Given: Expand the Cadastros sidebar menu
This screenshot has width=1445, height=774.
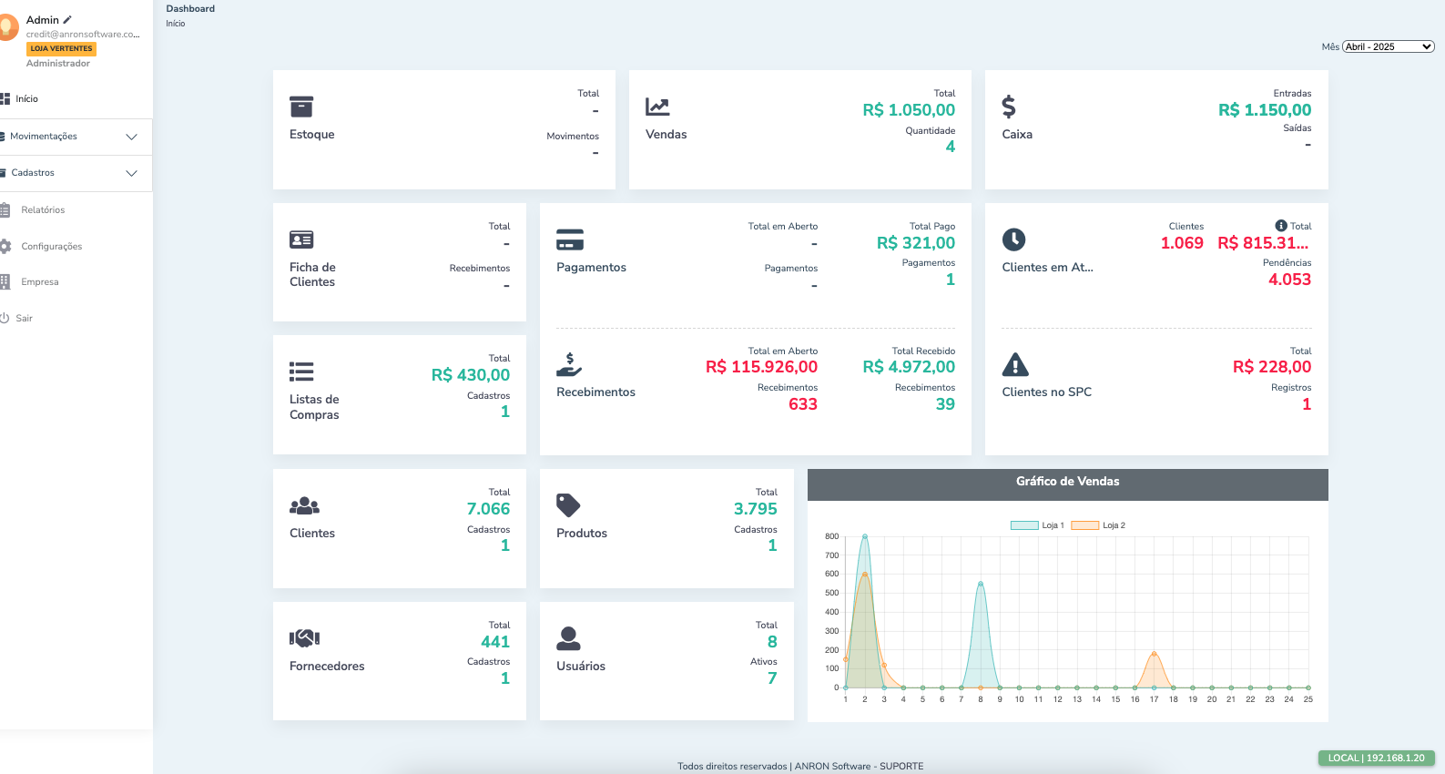Looking at the screenshot, I should [73, 173].
